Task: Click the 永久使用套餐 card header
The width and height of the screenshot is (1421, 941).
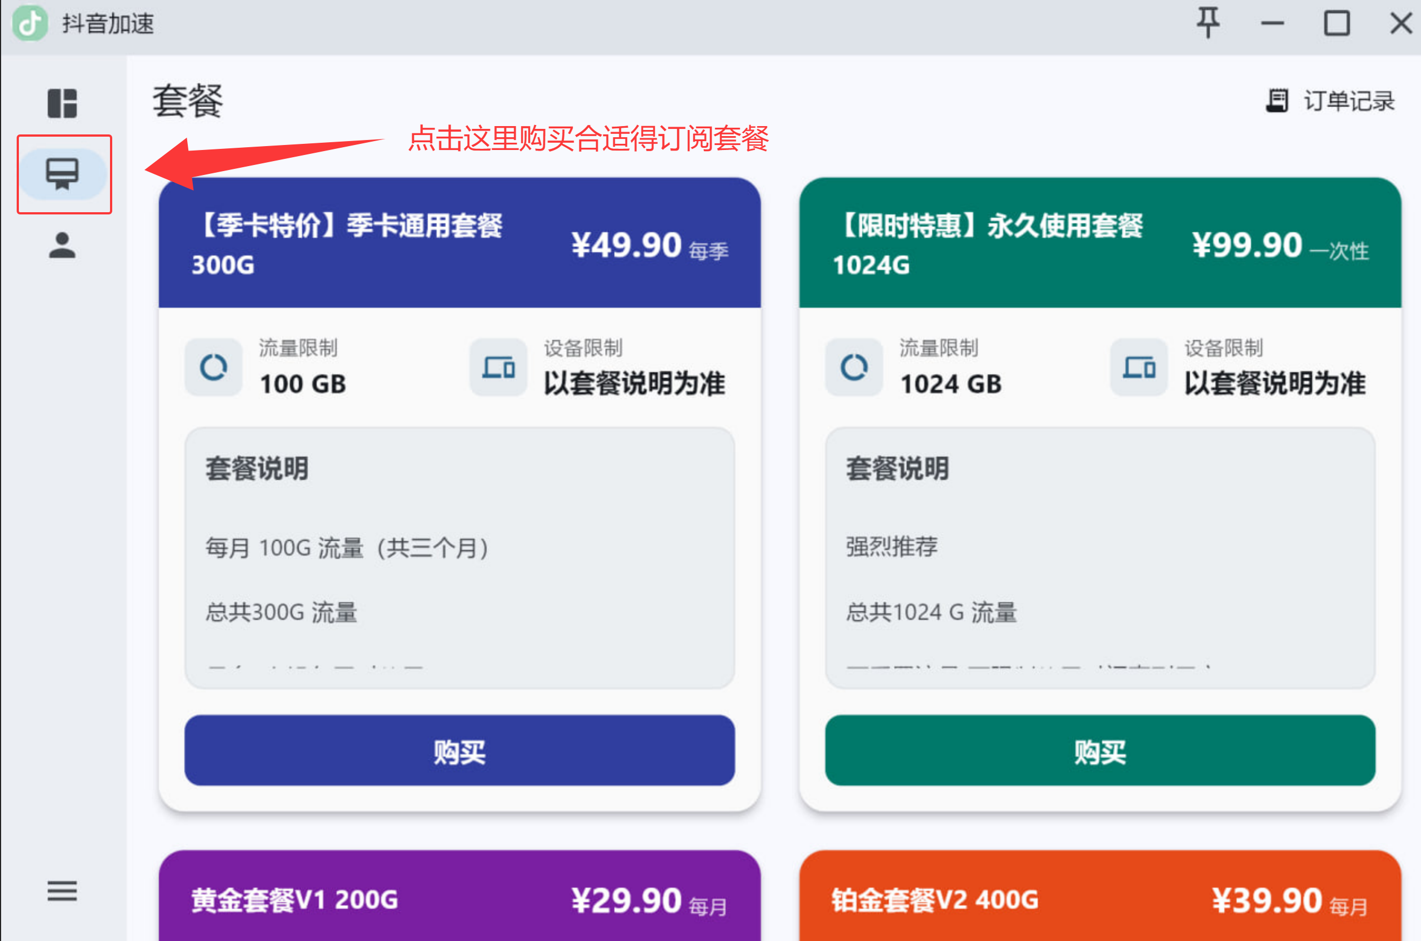Action: pos(1100,242)
